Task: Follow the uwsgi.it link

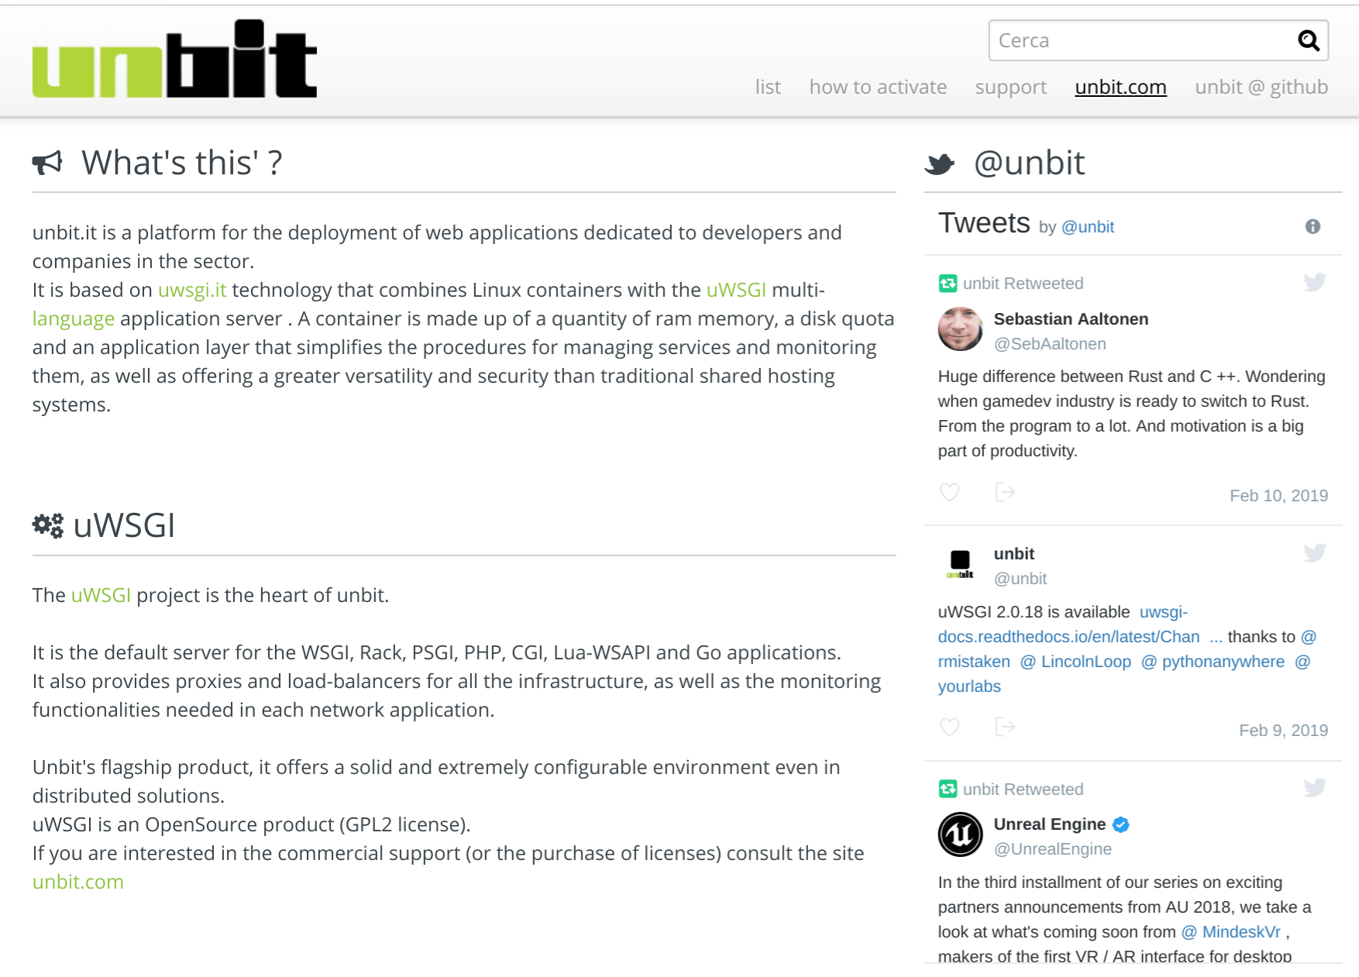Action: [x=192, y=290]
